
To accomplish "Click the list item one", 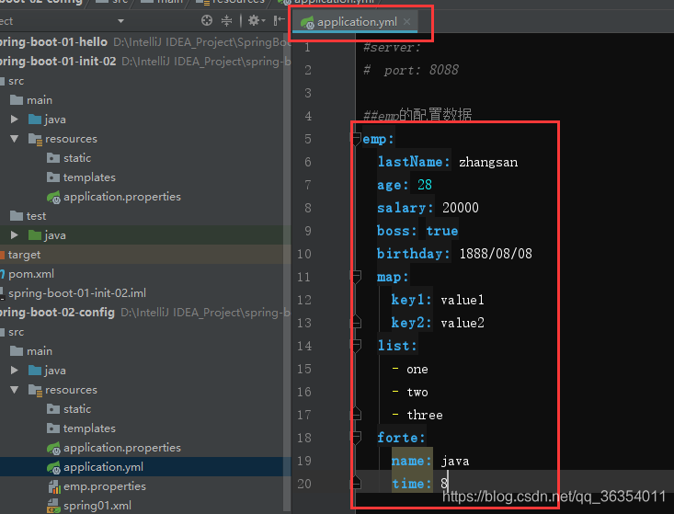I will 417,369.
